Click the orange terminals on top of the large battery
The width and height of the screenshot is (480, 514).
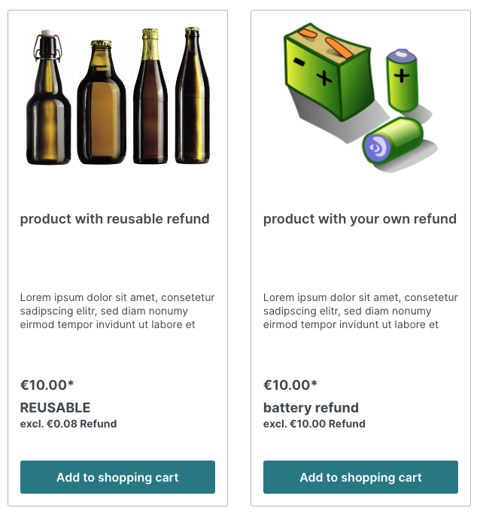pos(329,43)
